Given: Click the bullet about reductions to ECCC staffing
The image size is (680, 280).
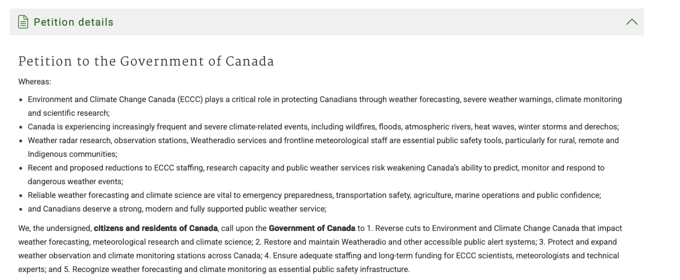Looking at the screenshot, I should (x=316, y=175).
